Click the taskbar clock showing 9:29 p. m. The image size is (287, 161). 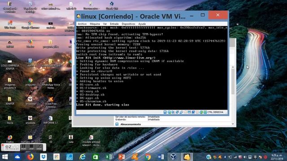(276, 157)
